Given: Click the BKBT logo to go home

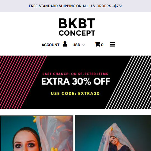Looking at the screenshot, I should [77, 23].
